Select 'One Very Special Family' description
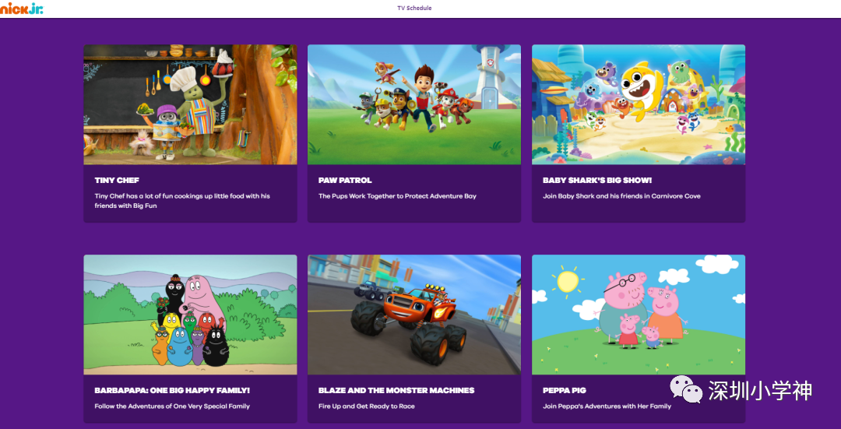The width and height of the screenshot is (841, 429). click(172, 406)
